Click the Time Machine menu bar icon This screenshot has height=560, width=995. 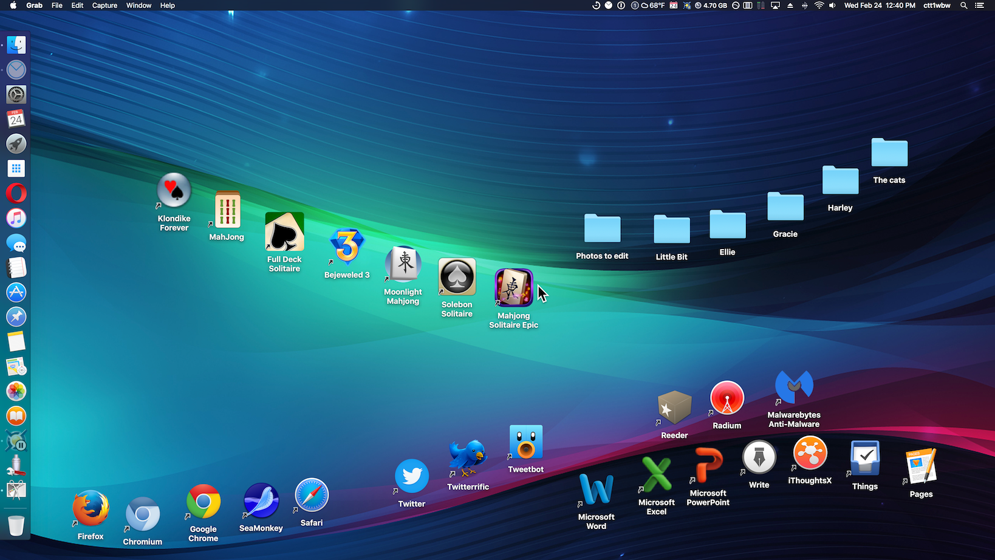tap(596, 5)
